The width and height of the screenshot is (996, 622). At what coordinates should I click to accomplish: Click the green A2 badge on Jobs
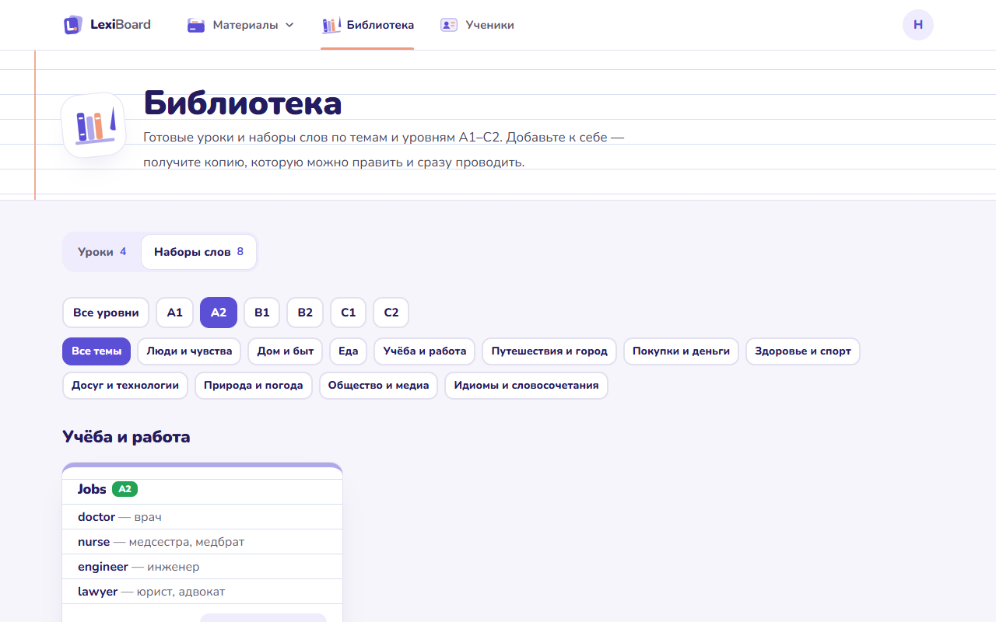[124, 489]
